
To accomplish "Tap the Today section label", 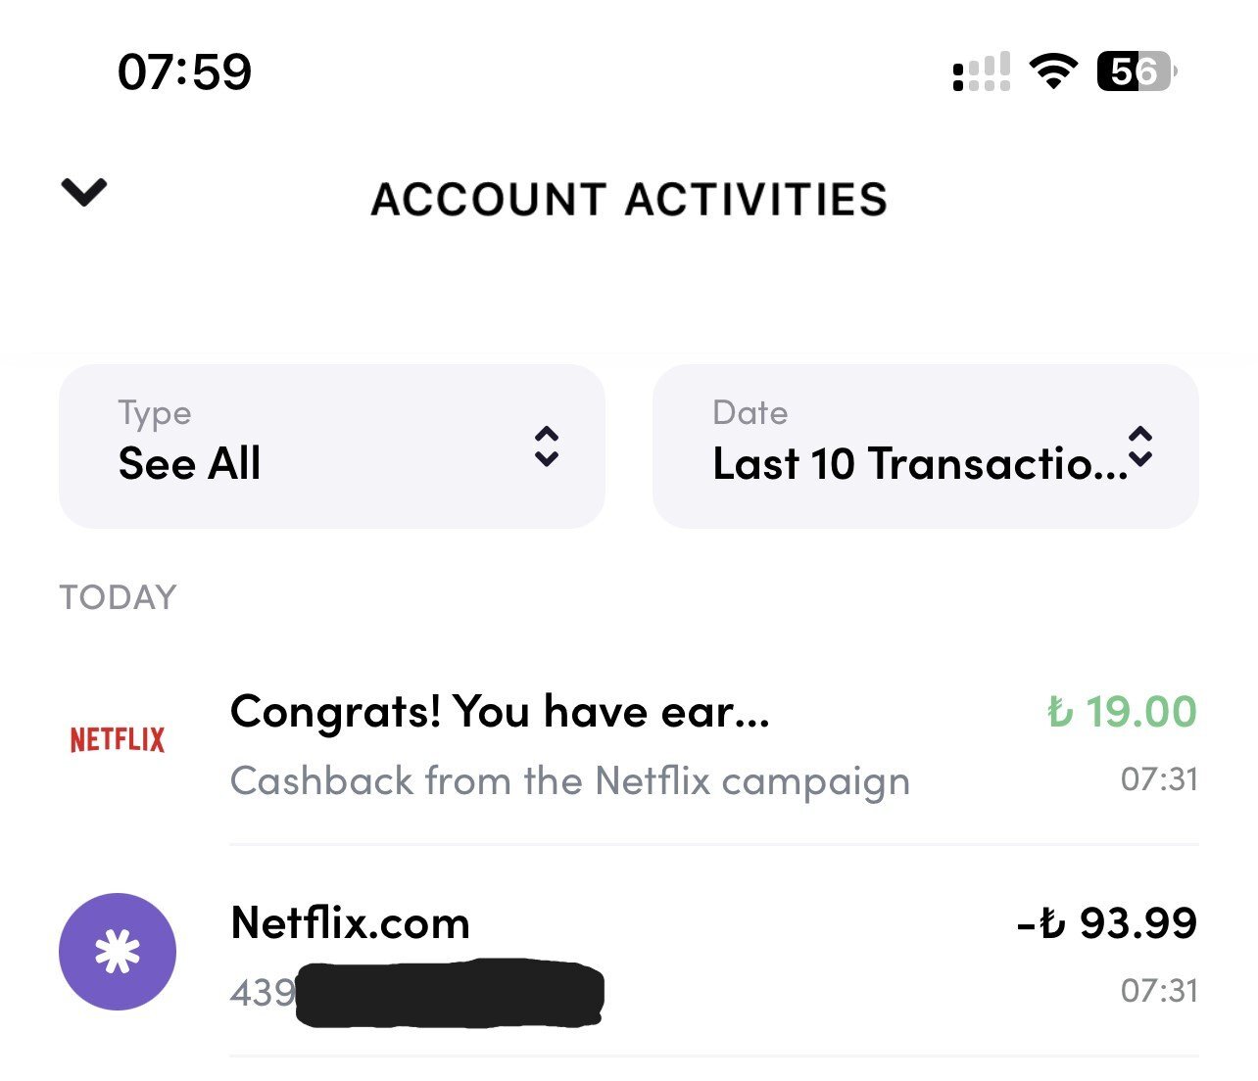I will [119, 597].
